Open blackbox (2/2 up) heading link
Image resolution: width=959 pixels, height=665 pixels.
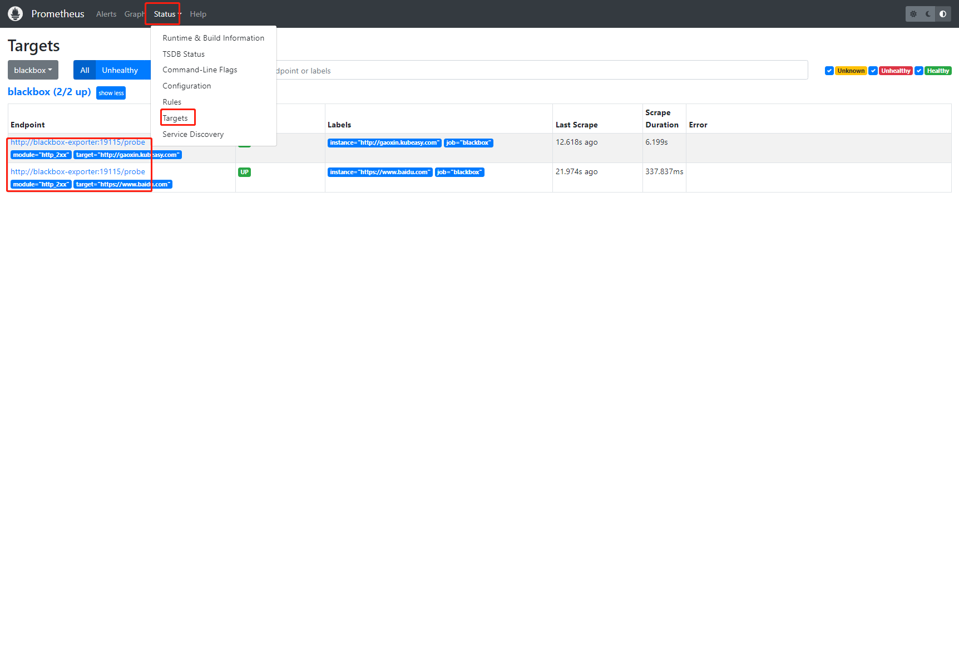[x=50, y=92]
